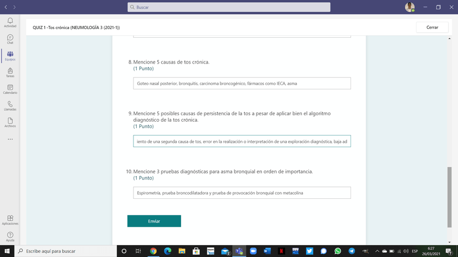Open Chat in the Teams sidebar
458x257 pixels.
click(x=10, y=39)
